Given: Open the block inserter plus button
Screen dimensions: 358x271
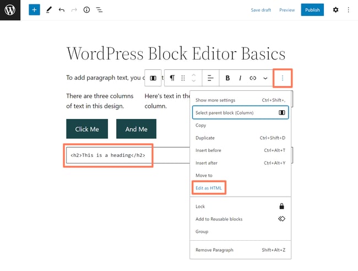Looking at the screenshot, I should [34, 10].
